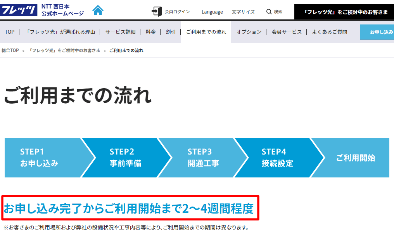The height and width of the screenshot is (238, 394).
Task: Click ご利用までの流れ breadcrumb text
Action: pos(126,50)
